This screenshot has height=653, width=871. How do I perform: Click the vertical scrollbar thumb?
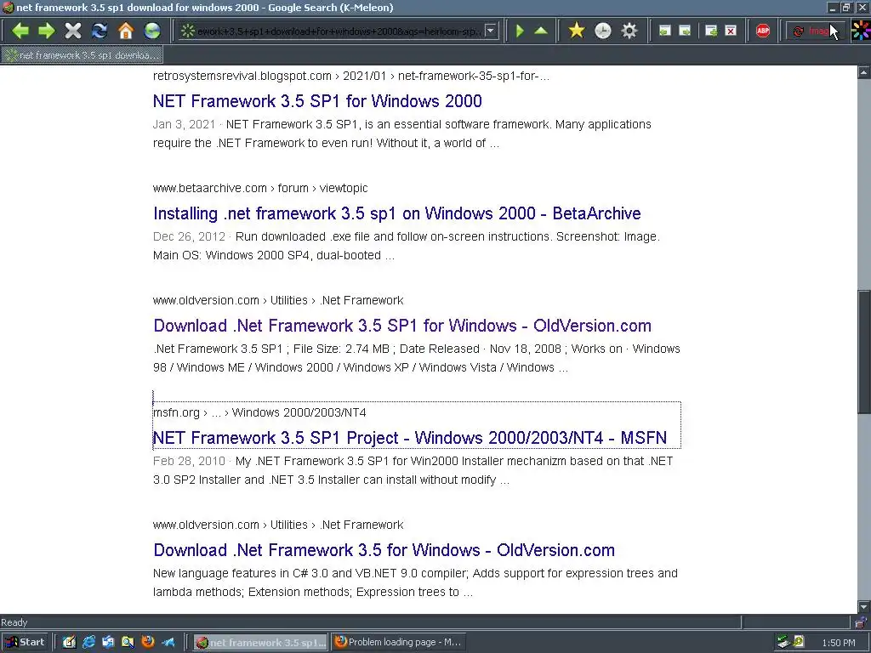point(864,351)
